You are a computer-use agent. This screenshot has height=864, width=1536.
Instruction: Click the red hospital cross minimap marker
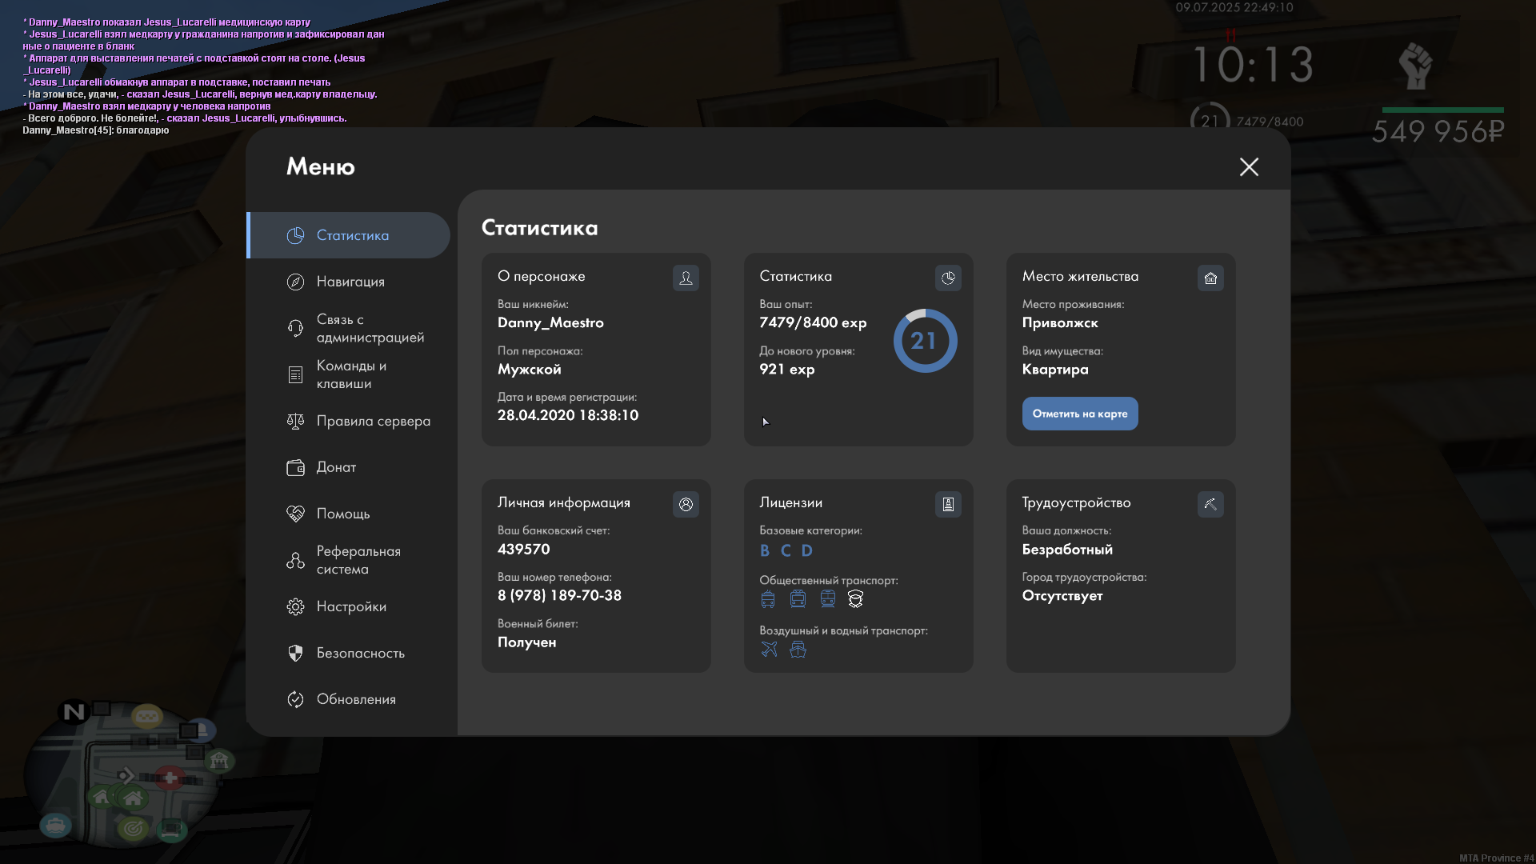click(170, 778)
